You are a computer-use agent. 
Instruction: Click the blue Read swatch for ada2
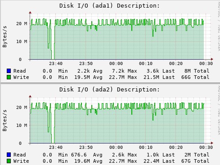coord(9,155)
